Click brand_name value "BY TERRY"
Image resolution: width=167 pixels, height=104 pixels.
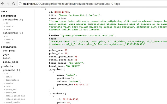pyautogui.click(x=73, y=66)
